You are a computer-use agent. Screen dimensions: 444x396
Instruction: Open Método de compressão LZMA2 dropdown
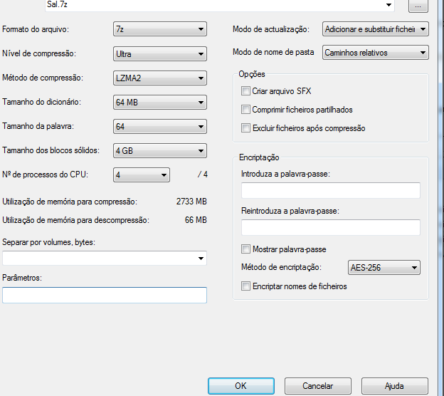159,78
